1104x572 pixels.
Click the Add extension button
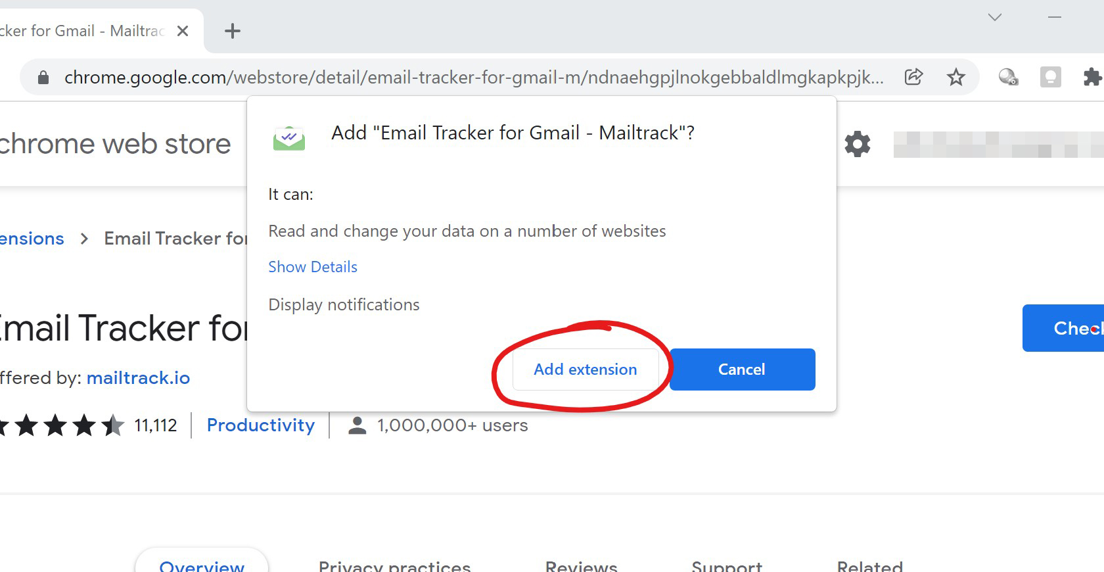(585, 369)
